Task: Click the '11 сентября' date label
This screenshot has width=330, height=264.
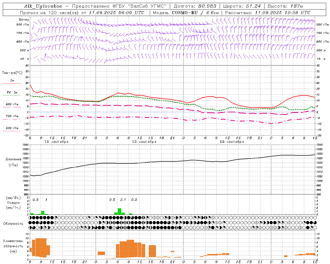Action: coord(56,142)
